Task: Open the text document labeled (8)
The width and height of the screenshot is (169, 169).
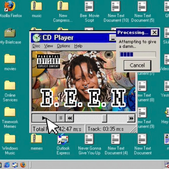Action: [142, 86]
